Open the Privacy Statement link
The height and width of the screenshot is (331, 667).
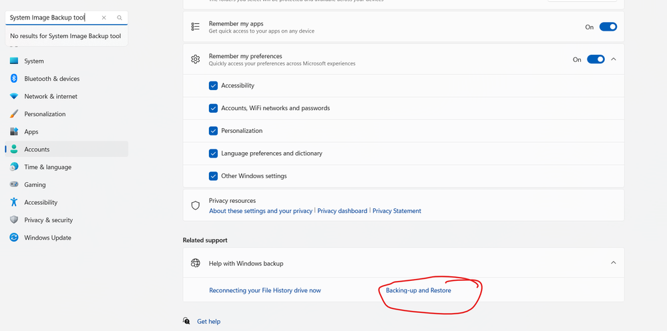[397, 211]
